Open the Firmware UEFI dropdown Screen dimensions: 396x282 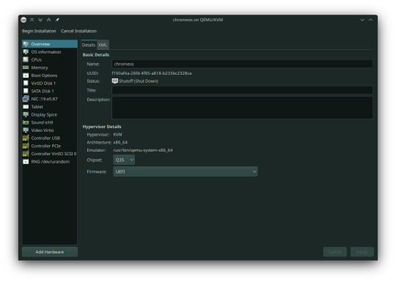click(x=186, y=171)
